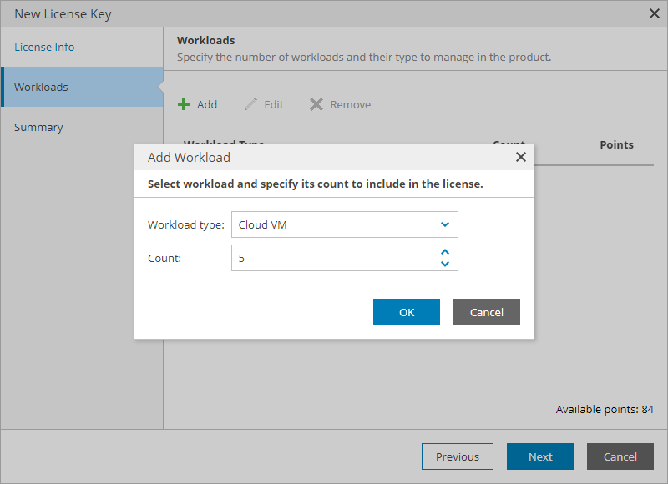
Task: Decrease Count with the down arrow
Action: point(445,264)
